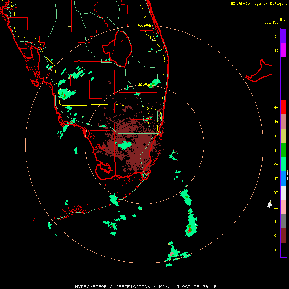Select the BD big drops legend swatch
This screenshot has height=289, width=289.
pyautogui.click(x=284, y=136)
